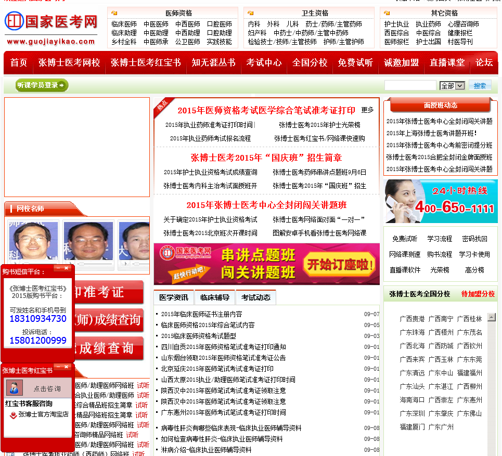Click the green 听课学员登录 button
Image resolution: width=502 pixels, height=456 pixels.
42,85
